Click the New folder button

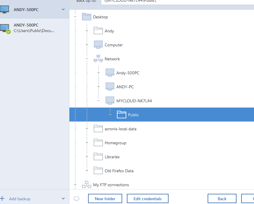(105, 199)
